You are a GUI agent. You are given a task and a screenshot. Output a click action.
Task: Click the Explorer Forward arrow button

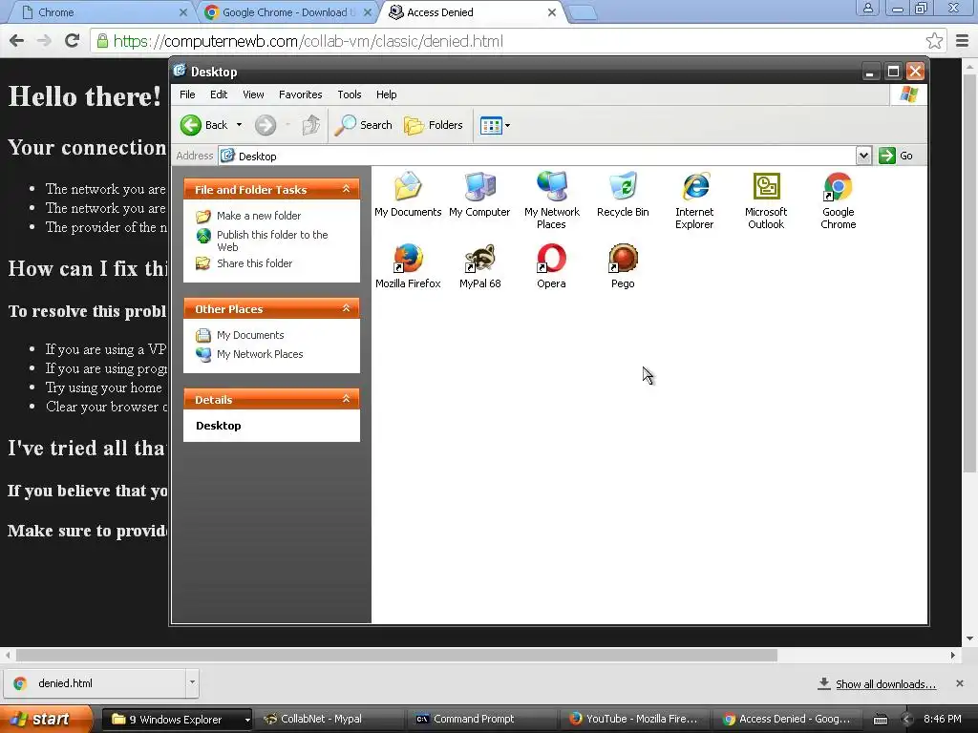point(266,125)
